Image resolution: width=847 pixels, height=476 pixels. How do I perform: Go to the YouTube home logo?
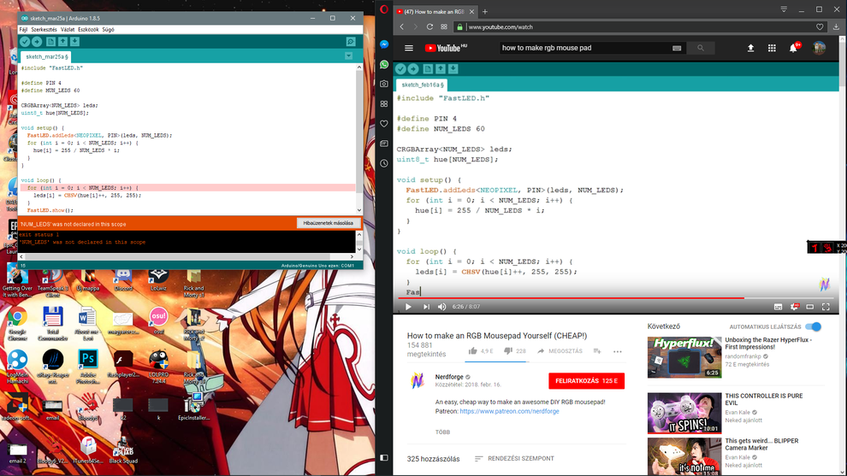click(445, 48)
